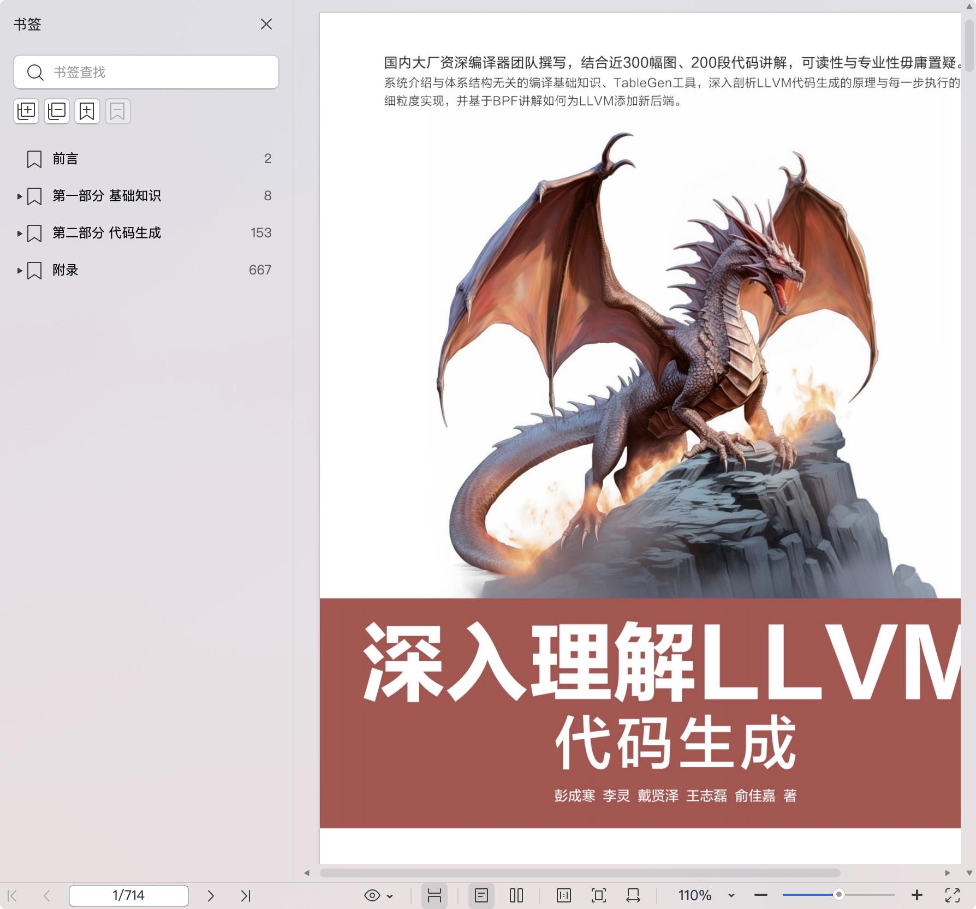976x909 pixels.
Task: Close the 书签 bookmarks panel
Action: (266, 24)
